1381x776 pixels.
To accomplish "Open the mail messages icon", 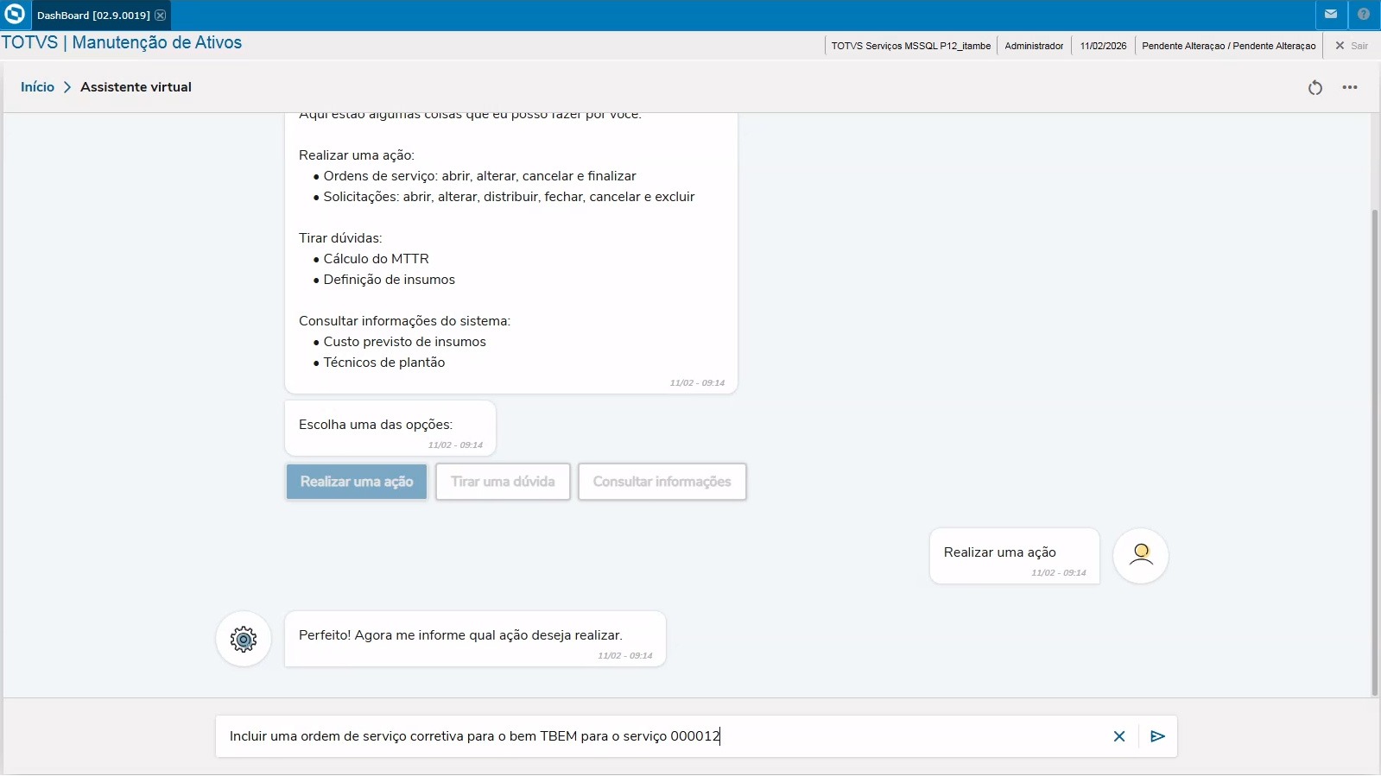I will pyautogui.click(x=1331, y=15).
